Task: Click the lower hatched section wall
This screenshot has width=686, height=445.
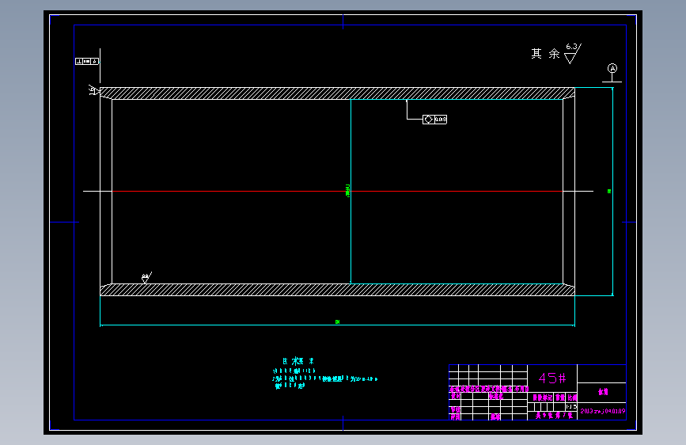Action: [337, 290]
